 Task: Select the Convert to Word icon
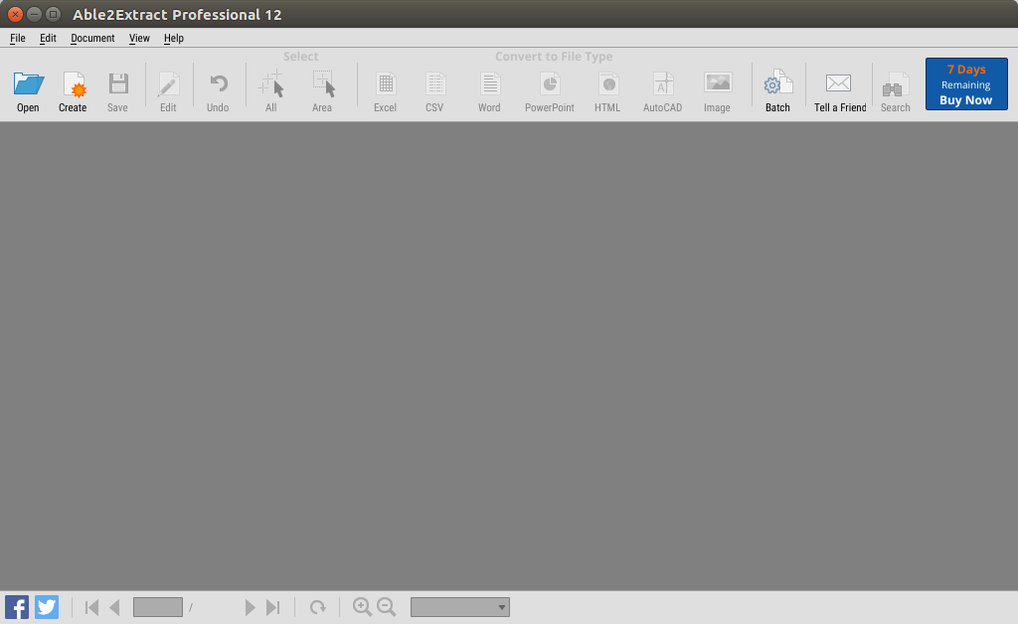point(489,85)
